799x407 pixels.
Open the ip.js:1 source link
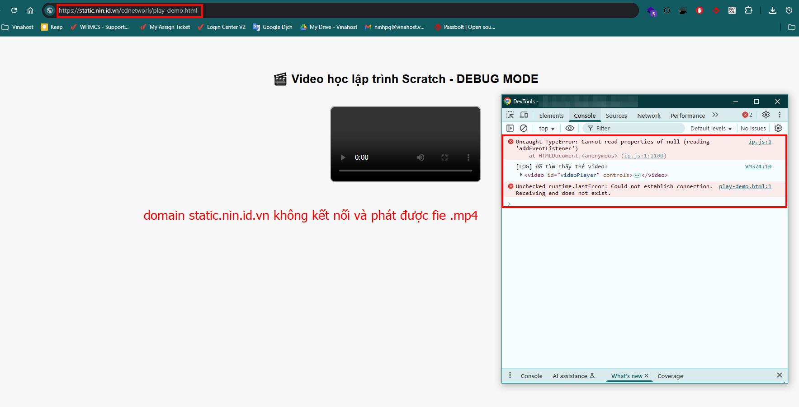[x=760, y=142]
